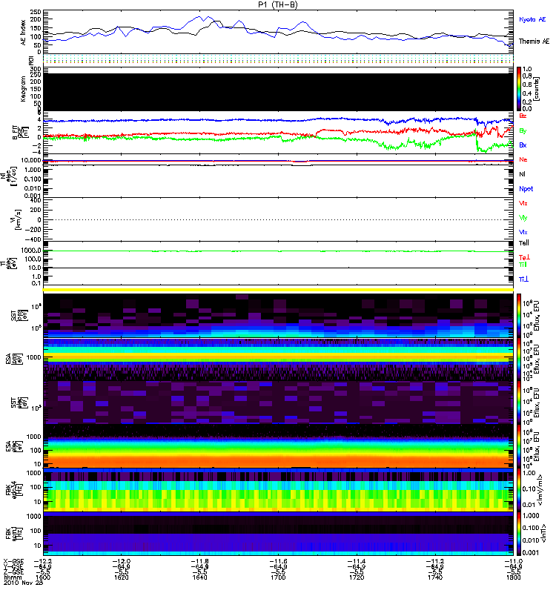The width and height of the screenshot is (556, 593).
Task: Click the 1800 time tick label
Action: tap(513, 577)
